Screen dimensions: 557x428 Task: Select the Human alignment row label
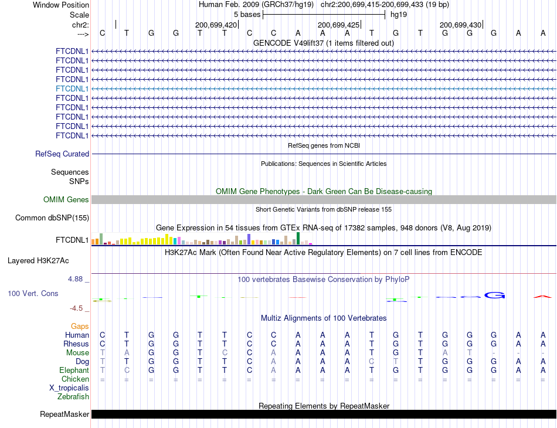[x=77, y=335]
